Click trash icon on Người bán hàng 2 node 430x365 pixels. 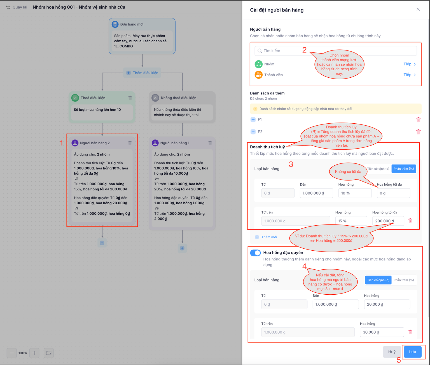(130, 143)
